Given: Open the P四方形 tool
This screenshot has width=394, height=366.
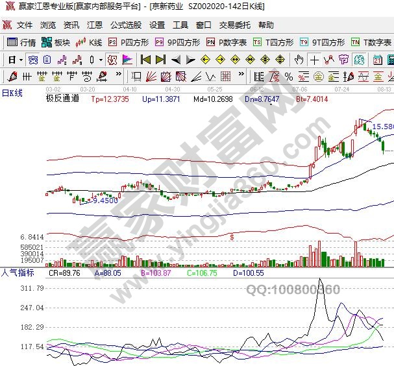Looking at the screenshot, I should pos(129,42).
